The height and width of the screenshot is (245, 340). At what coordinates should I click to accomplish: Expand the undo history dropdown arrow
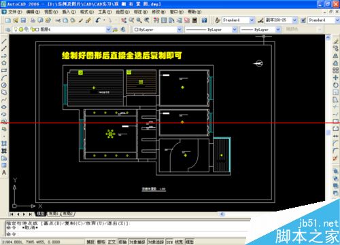(104, 20)
